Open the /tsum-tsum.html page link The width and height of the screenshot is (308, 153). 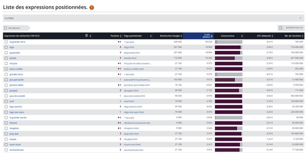point(132,145)
